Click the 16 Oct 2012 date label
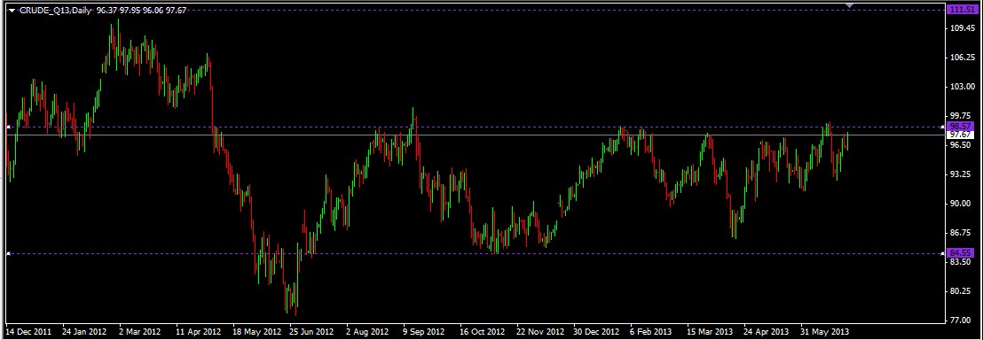This screenshot has height=340, width=983. pos(482,331)
